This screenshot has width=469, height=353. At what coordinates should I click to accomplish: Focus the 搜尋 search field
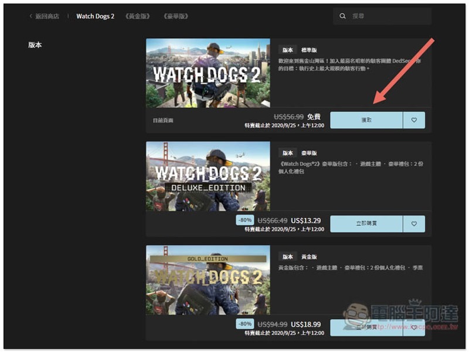[x=382, y=16]
